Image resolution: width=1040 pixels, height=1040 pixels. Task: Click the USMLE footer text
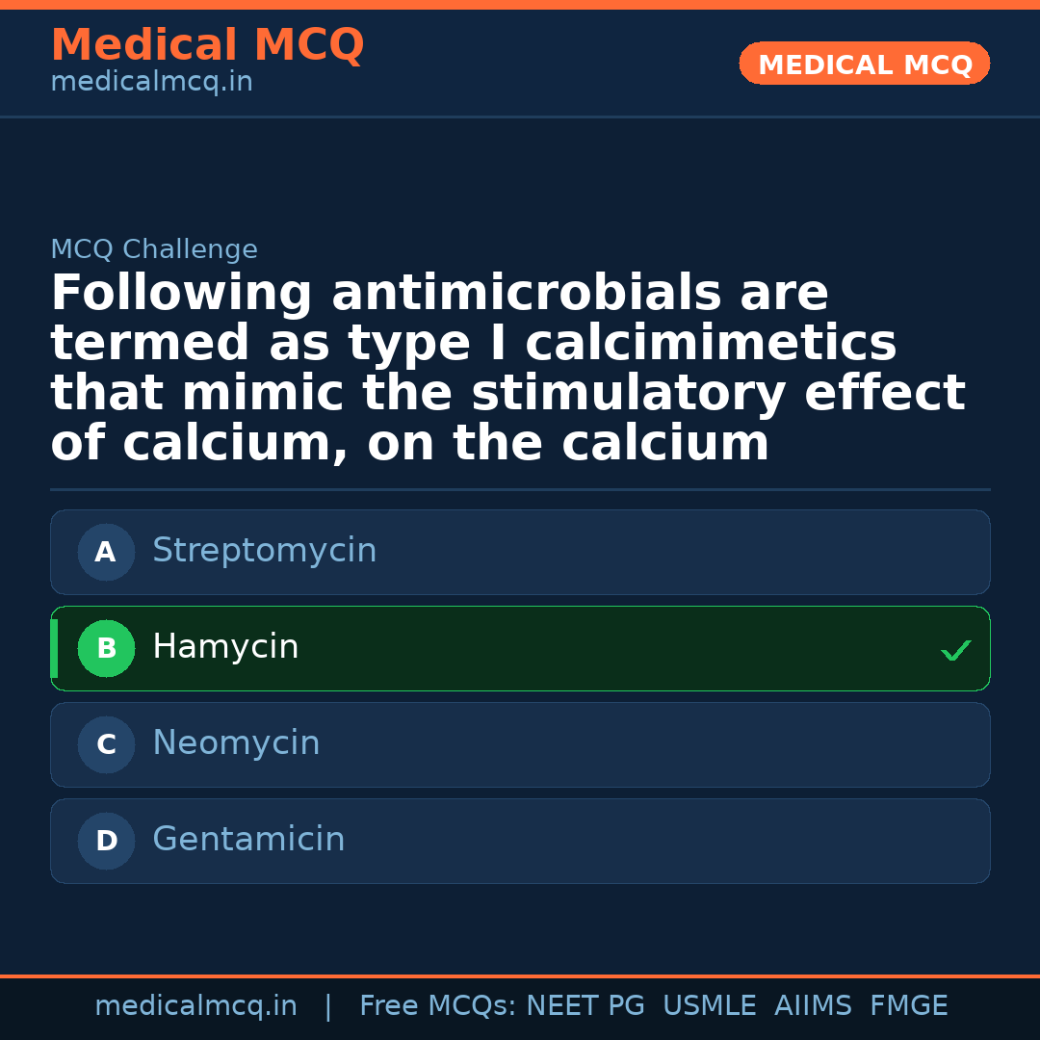click(x=709, y=1006)
